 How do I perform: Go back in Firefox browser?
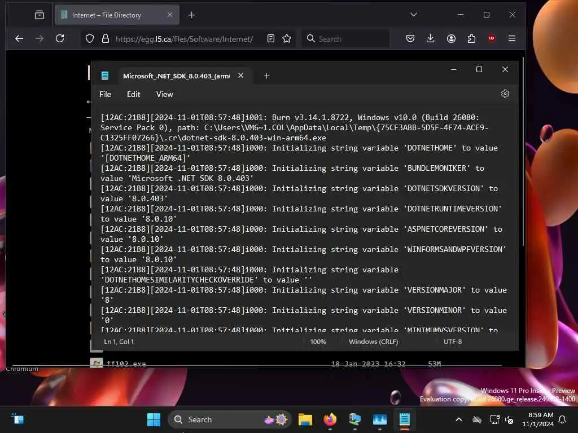click(19, 38)
